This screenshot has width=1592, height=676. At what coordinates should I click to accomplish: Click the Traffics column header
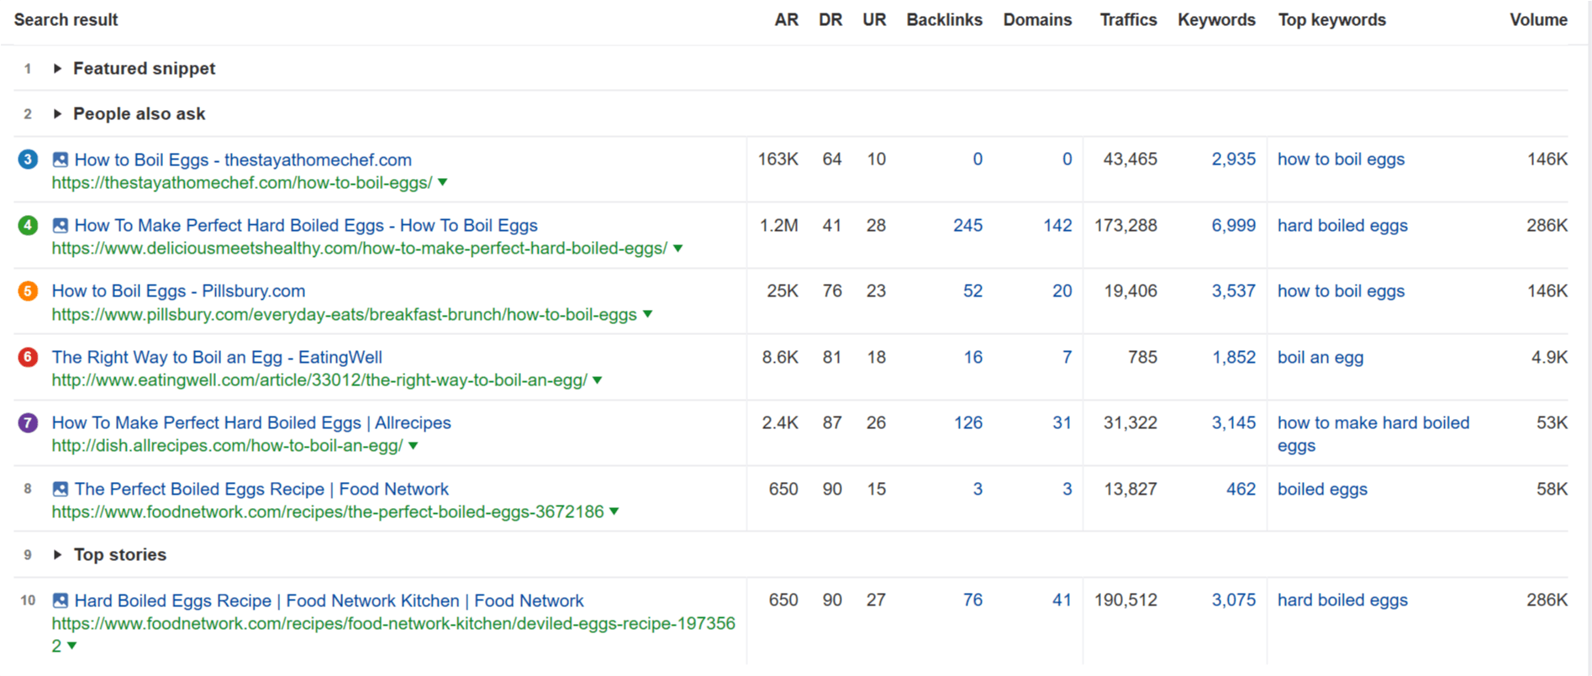pyautogui.click(x=1128, y=20)
